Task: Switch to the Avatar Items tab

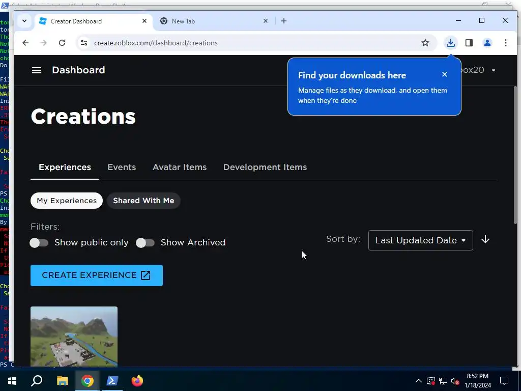Action: pos(180,167)
